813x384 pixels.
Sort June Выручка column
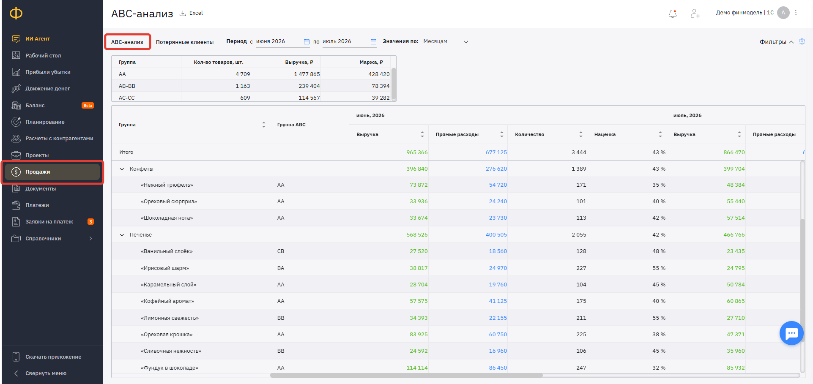tap(422, 134)
